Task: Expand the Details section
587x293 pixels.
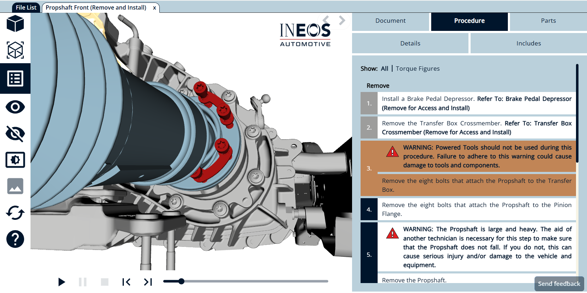Action: pos(410,43)
